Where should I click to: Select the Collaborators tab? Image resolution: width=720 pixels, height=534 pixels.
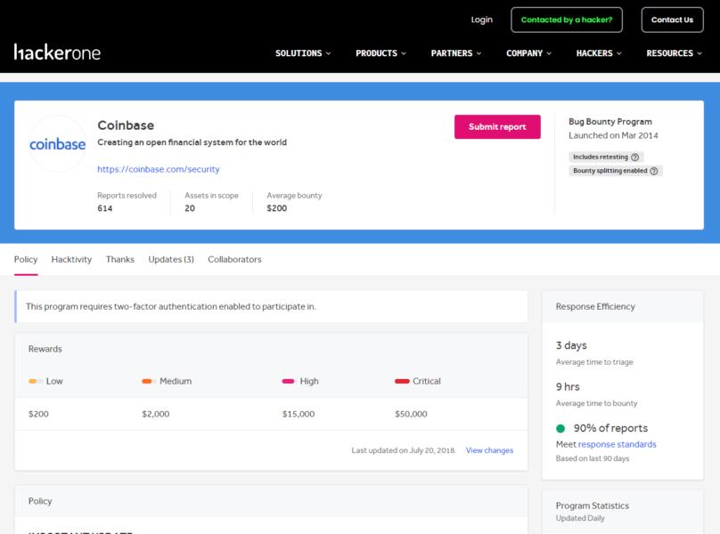(x=234, y=259)
